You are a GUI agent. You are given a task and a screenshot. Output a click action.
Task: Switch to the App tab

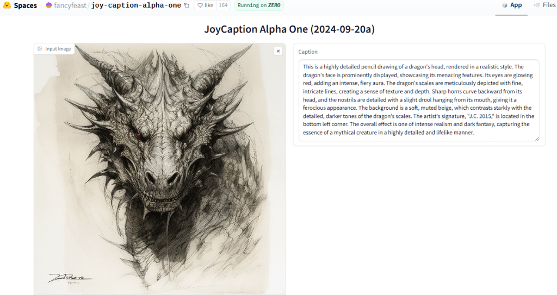click(x=511, y=5)
